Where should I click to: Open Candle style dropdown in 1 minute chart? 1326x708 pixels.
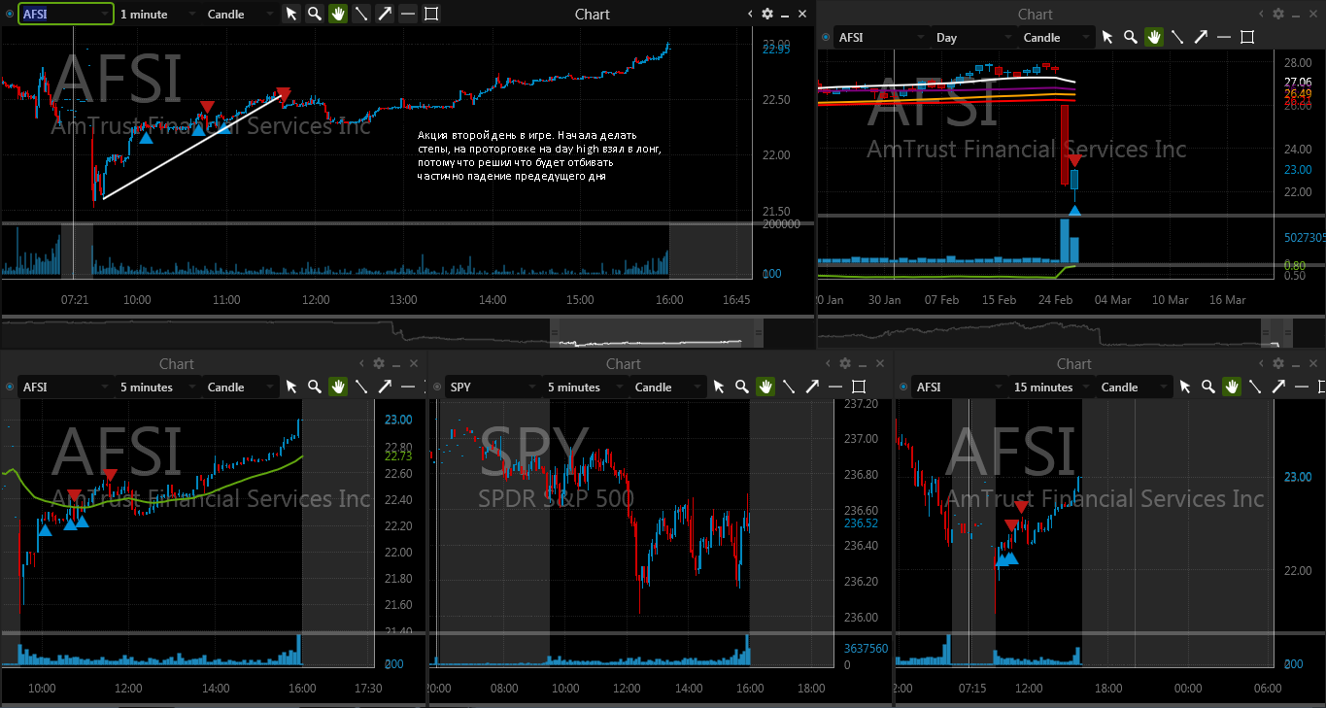pyautogui.click(x=240, y=14)
